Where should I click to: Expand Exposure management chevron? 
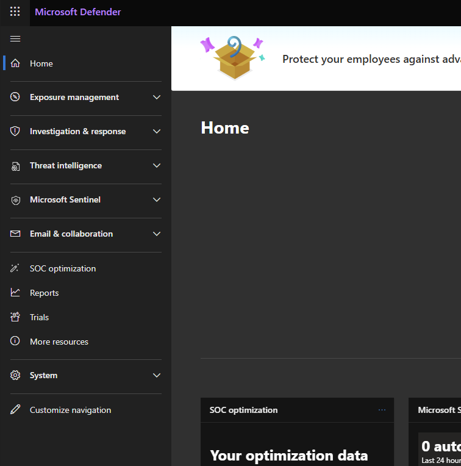(x=157, y=97)
